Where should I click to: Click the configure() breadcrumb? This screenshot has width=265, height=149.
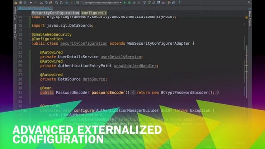click(x=94, y=13)
